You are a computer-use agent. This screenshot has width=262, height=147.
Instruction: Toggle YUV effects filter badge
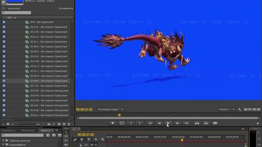[x=59, y=135]
